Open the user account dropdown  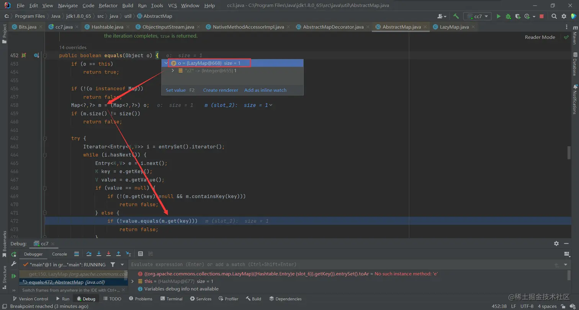tap(442, 16)
